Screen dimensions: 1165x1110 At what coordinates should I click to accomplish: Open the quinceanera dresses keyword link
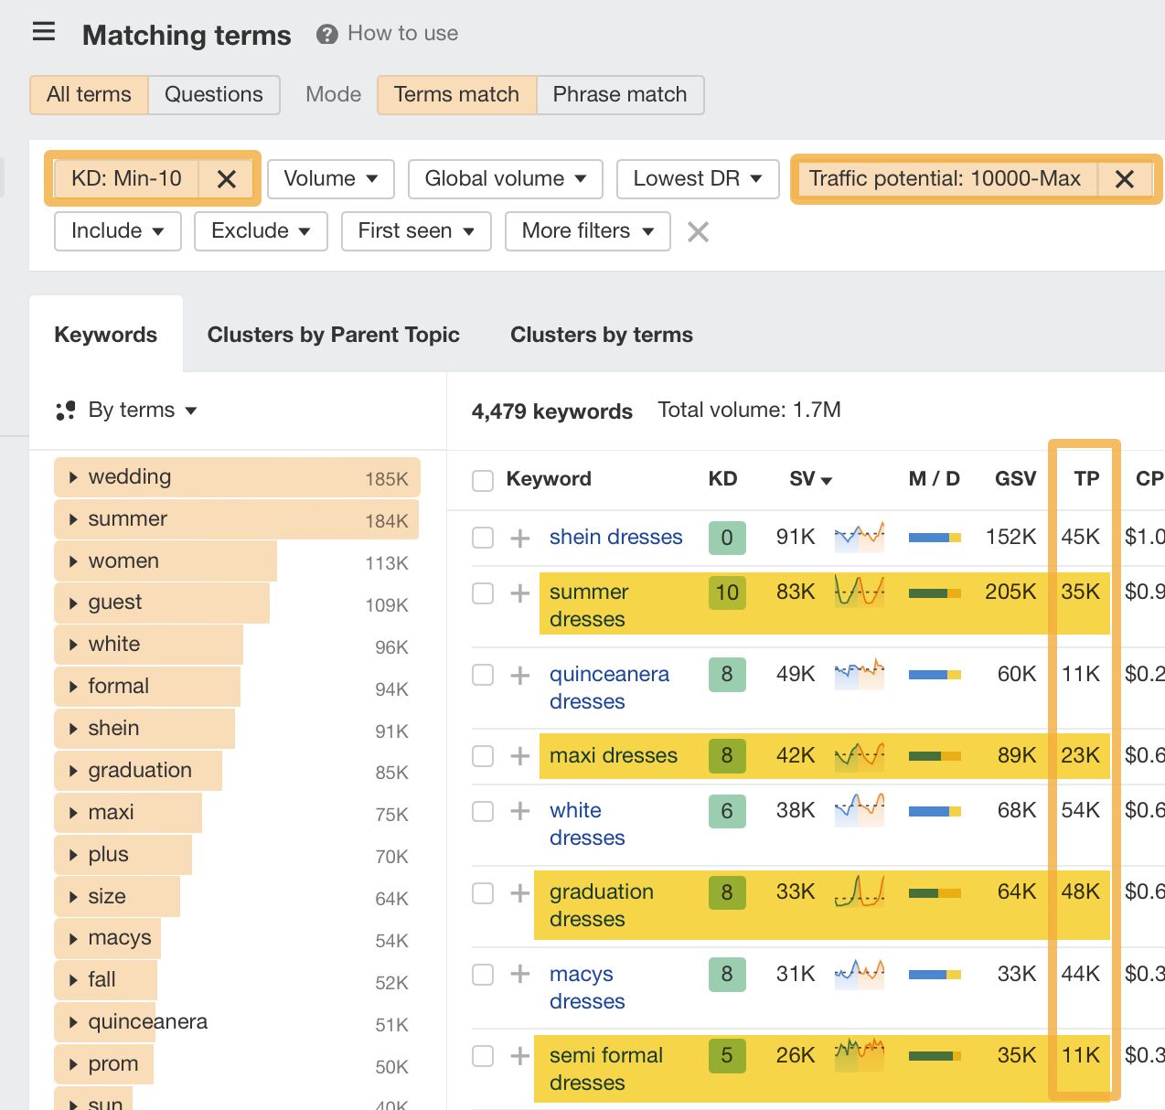pyautogui.click(x=609, y=688)
